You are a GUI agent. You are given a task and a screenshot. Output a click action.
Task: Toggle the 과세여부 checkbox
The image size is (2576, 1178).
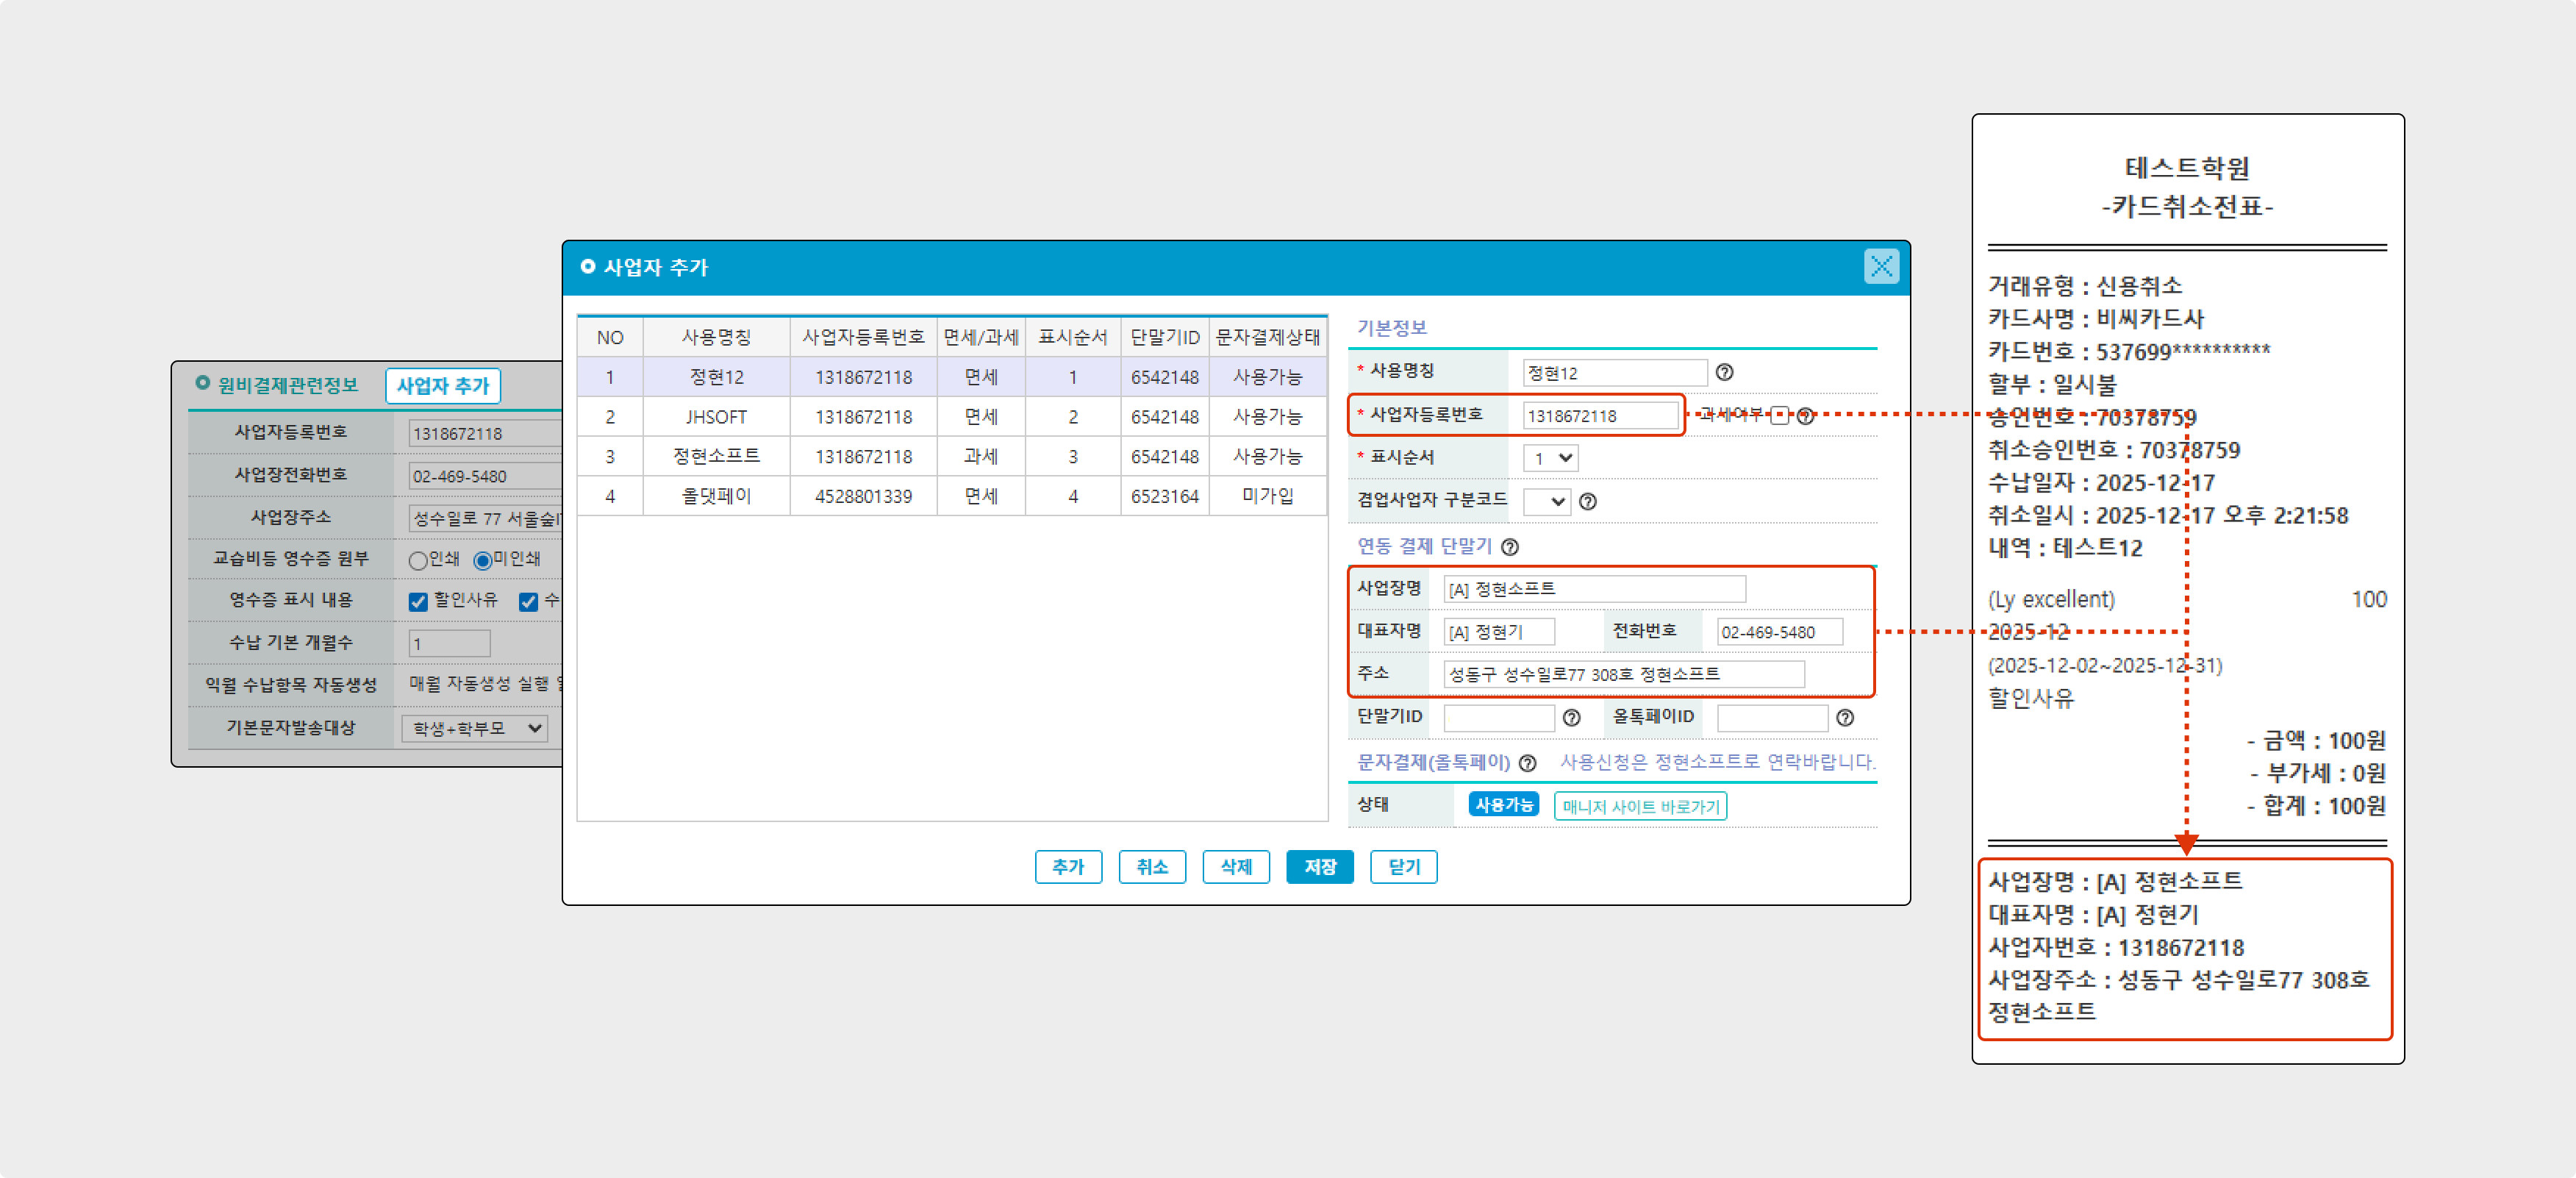click(1779, 415)
